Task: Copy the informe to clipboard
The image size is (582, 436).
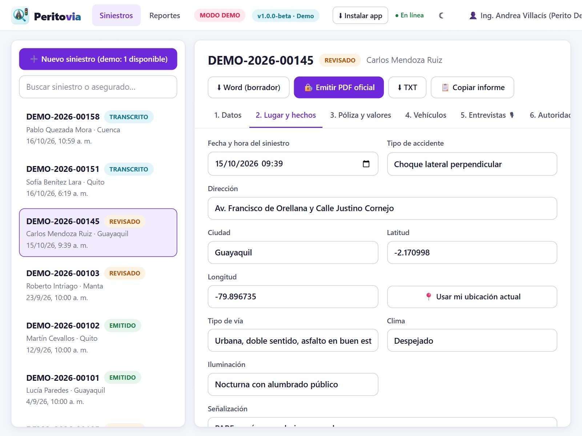Action: pyautogui.click(x=473, y=87)
